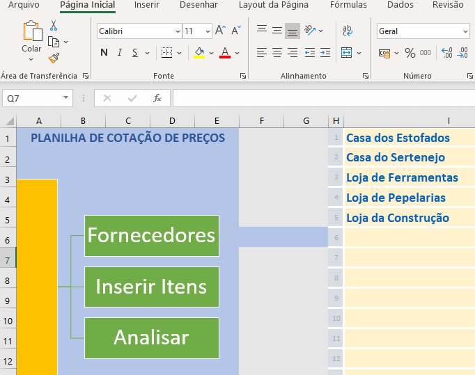Open Geral number format dropdown
This screenshot has width=475, height=375.
[465, 31]
